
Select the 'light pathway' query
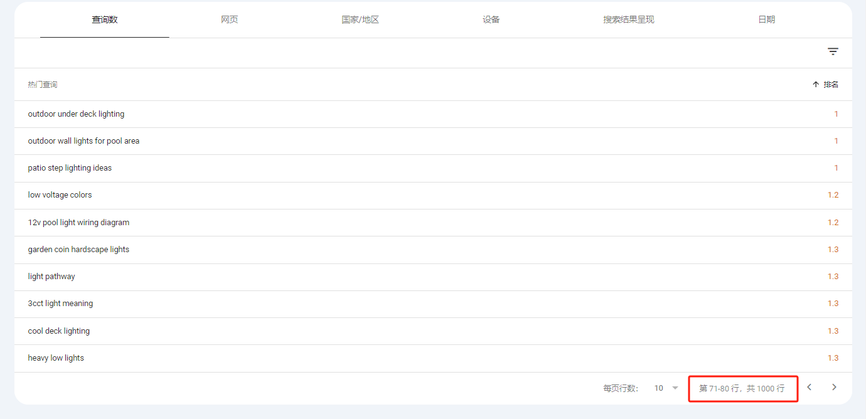(51, 277)
